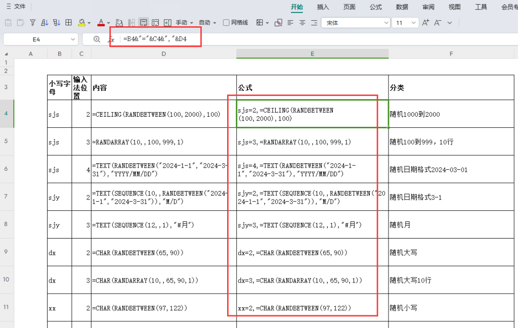Click the column split icon

(x=132, y=22)
